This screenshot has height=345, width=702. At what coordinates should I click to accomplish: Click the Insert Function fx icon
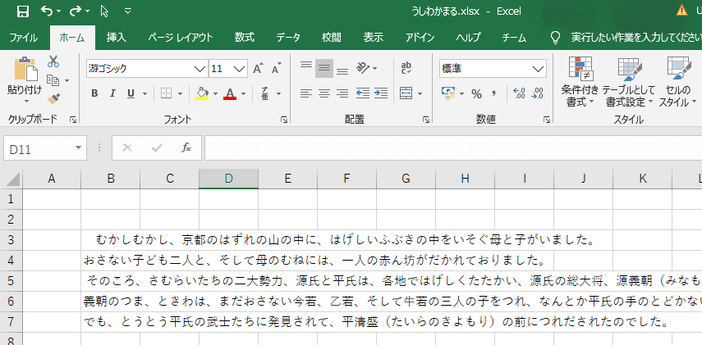coord(186,148)
